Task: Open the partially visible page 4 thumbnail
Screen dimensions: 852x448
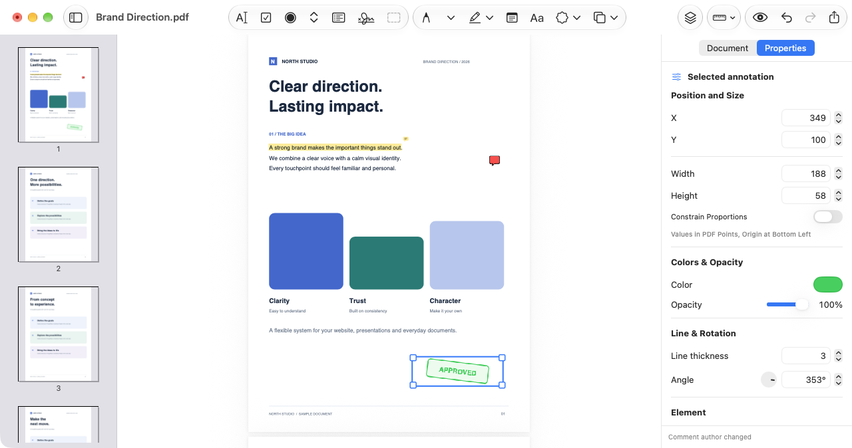Action: point(59,425)
